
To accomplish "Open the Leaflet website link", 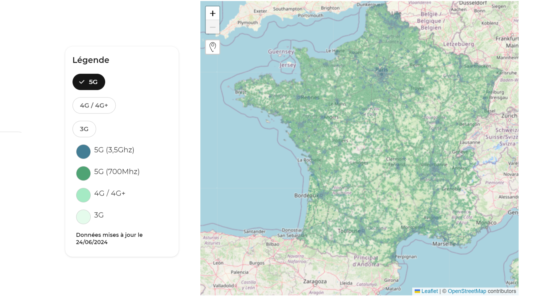I will tap(429, 291).
